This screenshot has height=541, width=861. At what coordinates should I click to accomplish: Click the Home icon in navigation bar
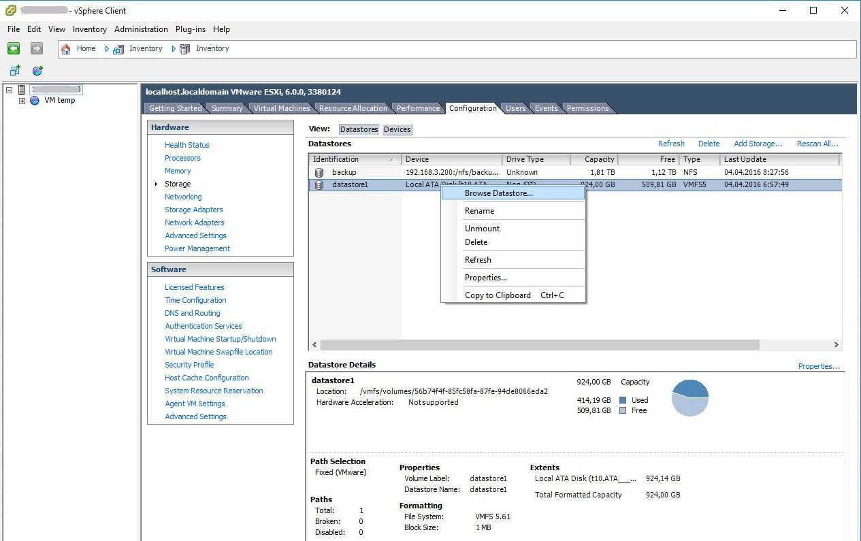pyautogui.click(x=66, y=49)
